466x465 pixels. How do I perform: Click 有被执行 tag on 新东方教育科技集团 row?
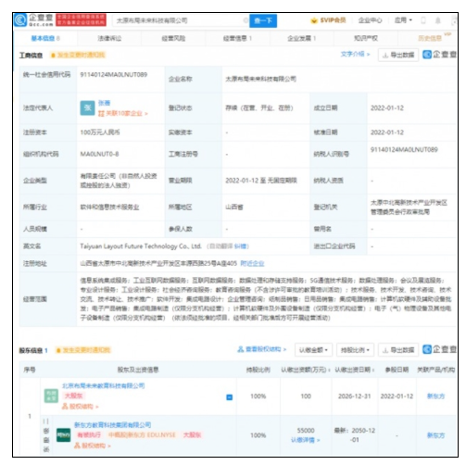click(89, 435)
